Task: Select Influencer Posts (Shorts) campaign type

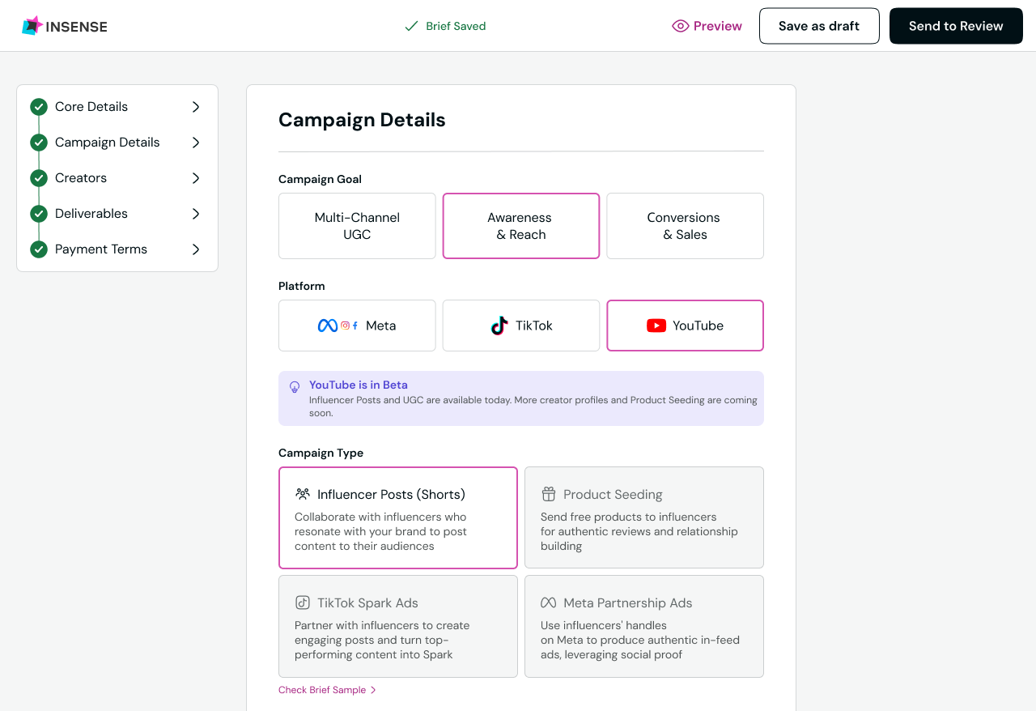Action: [398, 517]
